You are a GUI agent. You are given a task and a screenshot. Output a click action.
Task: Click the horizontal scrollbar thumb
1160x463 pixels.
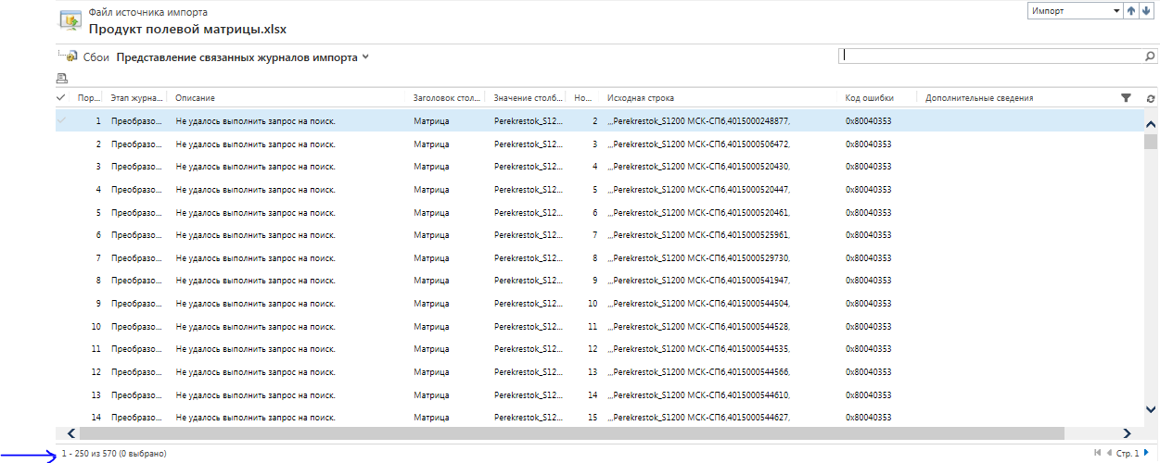pyautogui.click(x=571, y=433)
